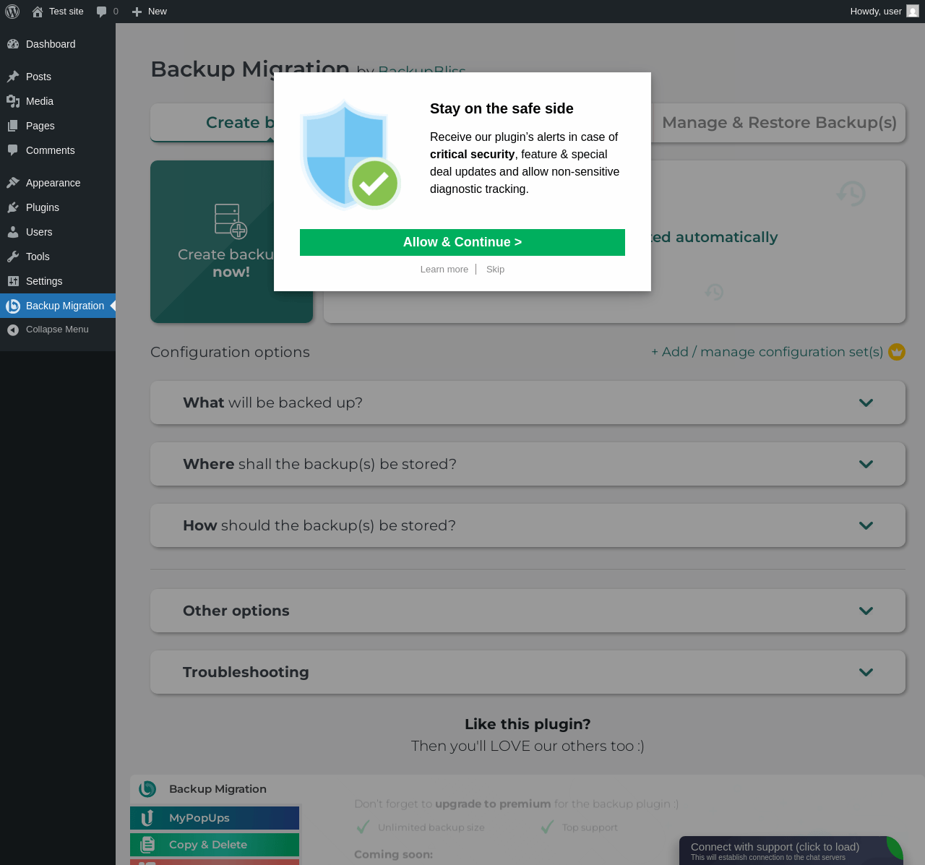Click the Media library icon
Screen dimensions: 925x865
13,101
